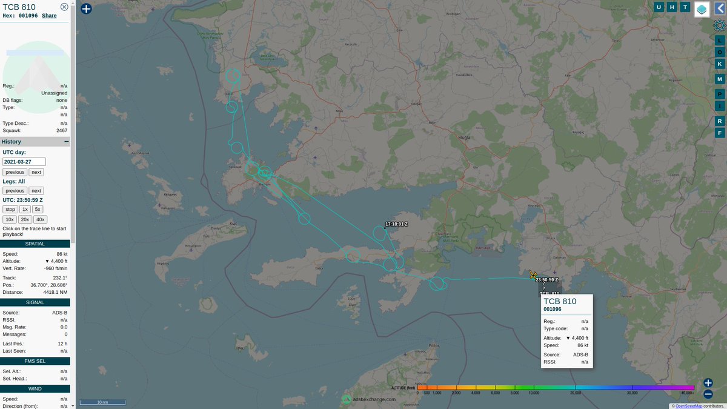Collapse the side panel with the left chevron
727x409 pixels.
[720, 9]
